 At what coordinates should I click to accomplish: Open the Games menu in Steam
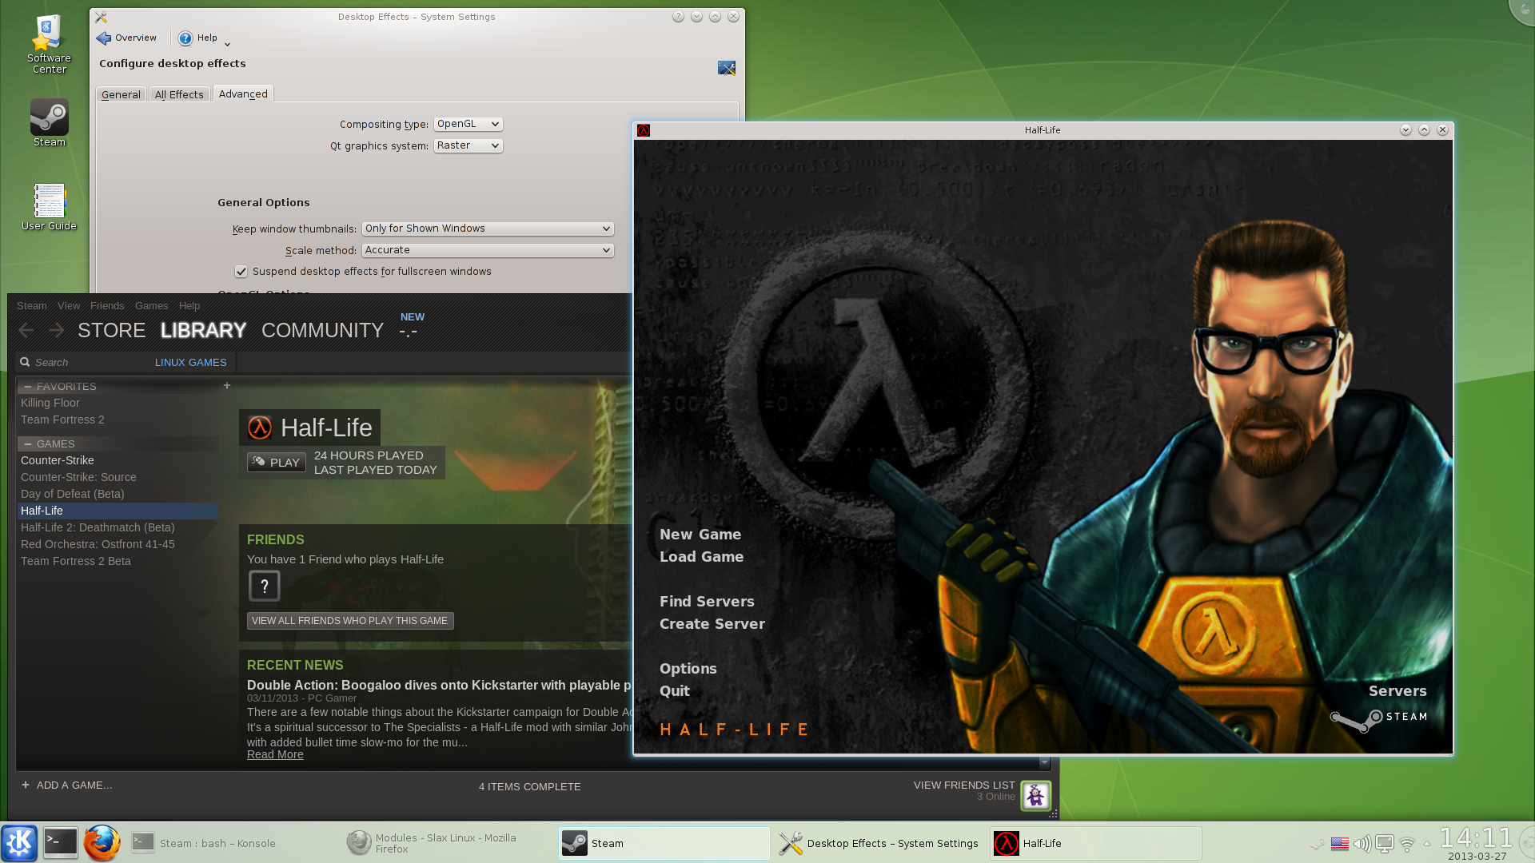[151, 305]
